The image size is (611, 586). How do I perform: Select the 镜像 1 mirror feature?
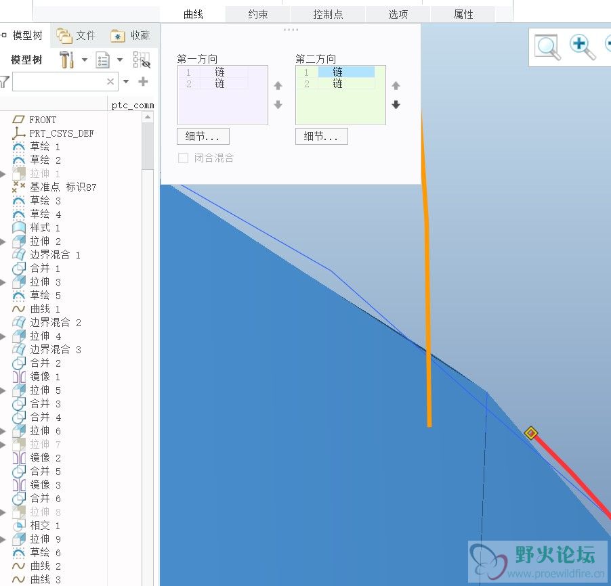click(36, 376)
